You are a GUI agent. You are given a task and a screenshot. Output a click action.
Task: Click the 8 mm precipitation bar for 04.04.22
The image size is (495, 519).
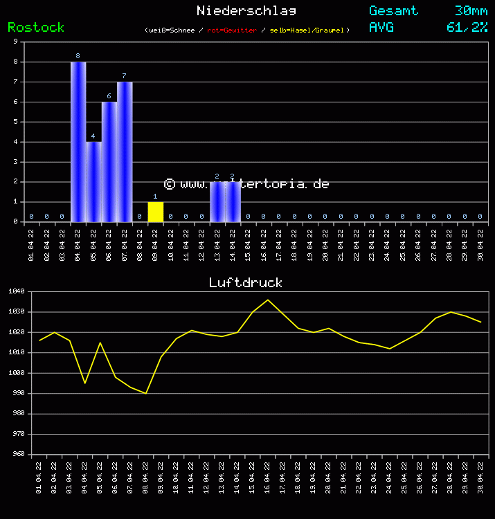pyautogui.click(x=78, y=142)
